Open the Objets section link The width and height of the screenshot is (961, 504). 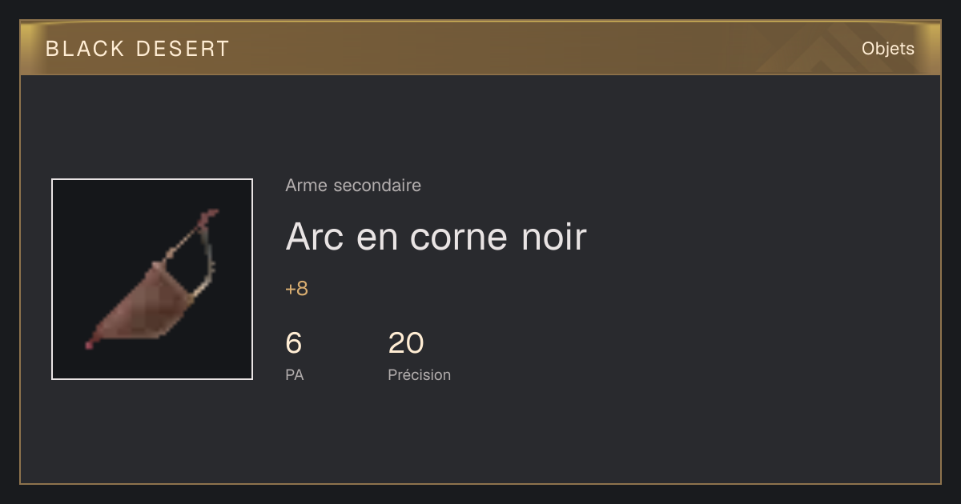887,48
